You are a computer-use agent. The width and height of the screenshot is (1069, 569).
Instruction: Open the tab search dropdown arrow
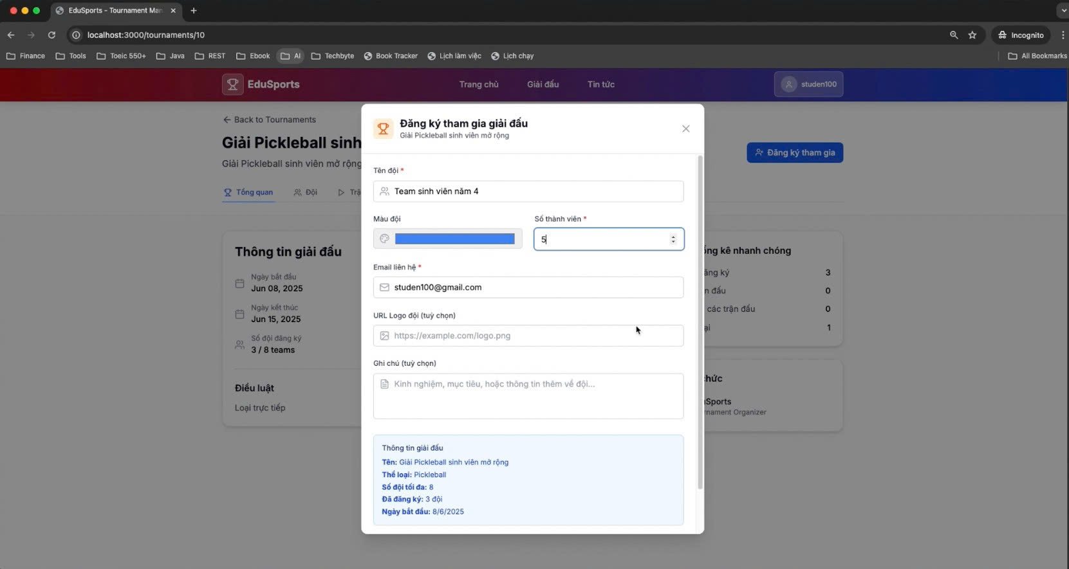[x=1063, y=10]
